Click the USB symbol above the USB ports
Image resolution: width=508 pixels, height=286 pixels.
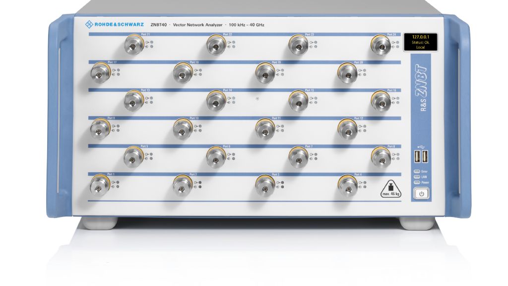(421, 146)
